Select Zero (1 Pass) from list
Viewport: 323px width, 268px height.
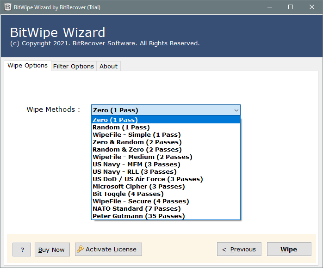point(166,120)
